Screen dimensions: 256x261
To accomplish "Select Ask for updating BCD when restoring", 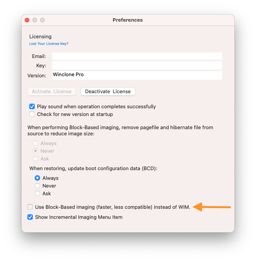I will click(37, 193).
